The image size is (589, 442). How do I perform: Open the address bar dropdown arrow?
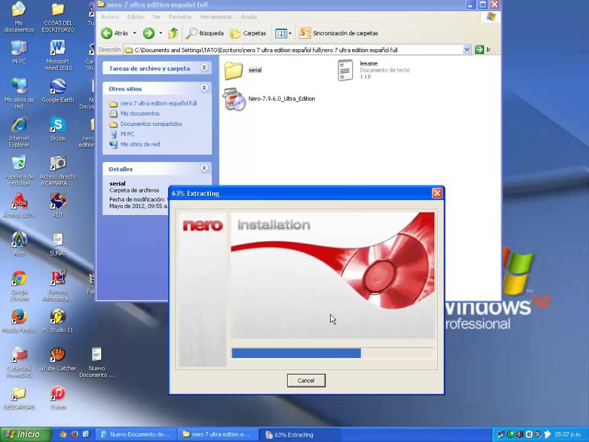coord(467,50)
